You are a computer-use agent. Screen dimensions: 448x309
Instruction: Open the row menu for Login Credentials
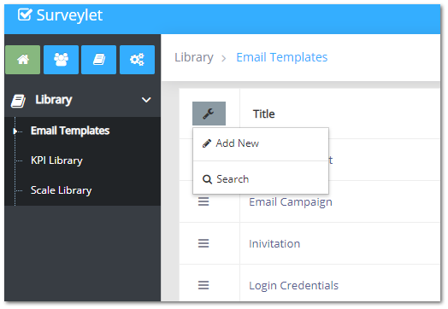tap(203, 285)
